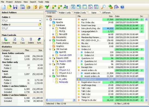
Task: Click folder tree horizontal scroll right arrow
Action: [x=74, y=100]
